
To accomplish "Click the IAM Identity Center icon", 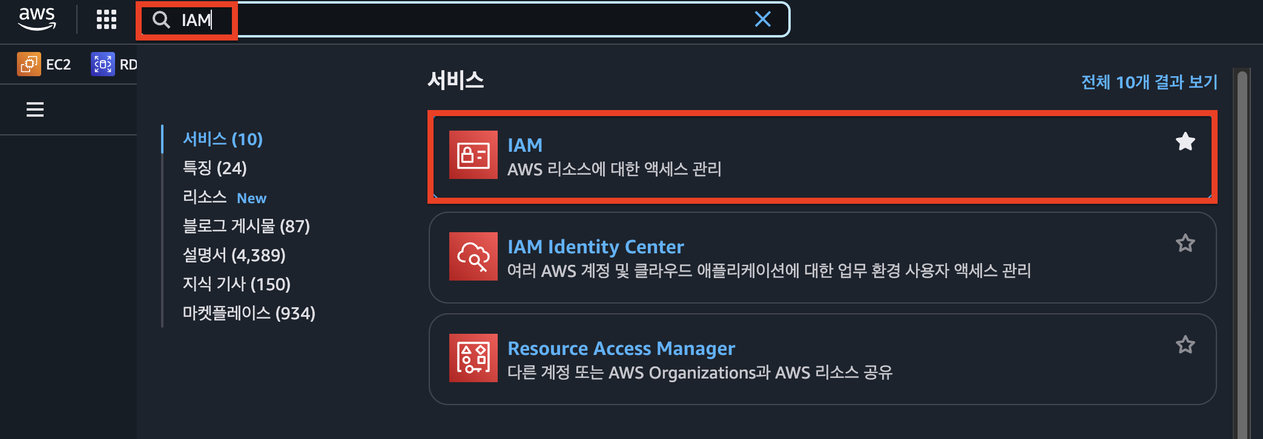I will 473,256.
